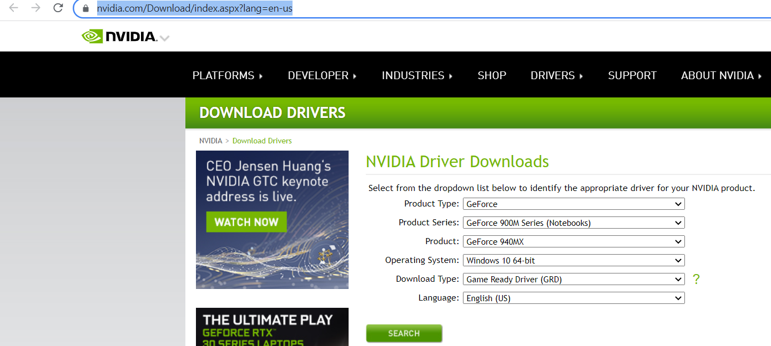
Task: Click the browser back arrow
Action: point(14,8)
